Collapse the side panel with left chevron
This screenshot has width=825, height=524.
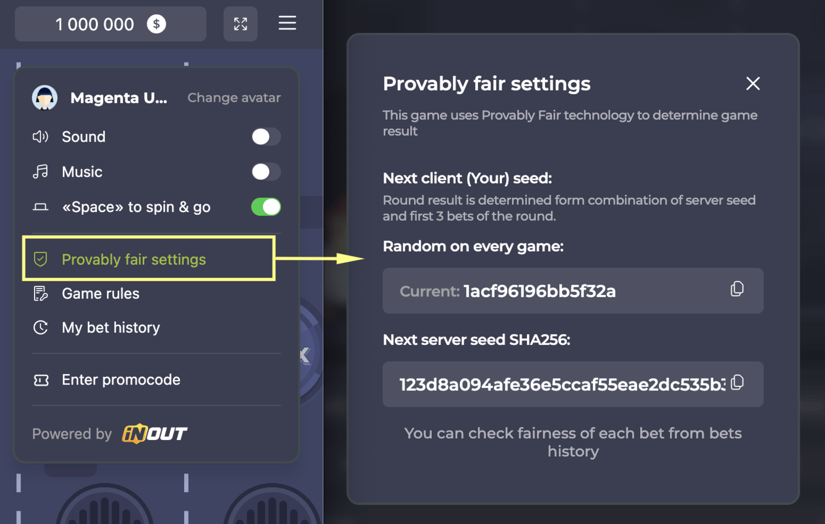click(305, 355)
